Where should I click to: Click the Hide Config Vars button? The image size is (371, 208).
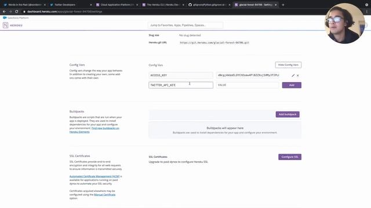point(288,65)
